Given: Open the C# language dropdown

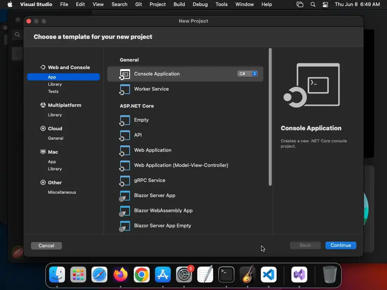Looking at the screenshot, I should [248, 74].
